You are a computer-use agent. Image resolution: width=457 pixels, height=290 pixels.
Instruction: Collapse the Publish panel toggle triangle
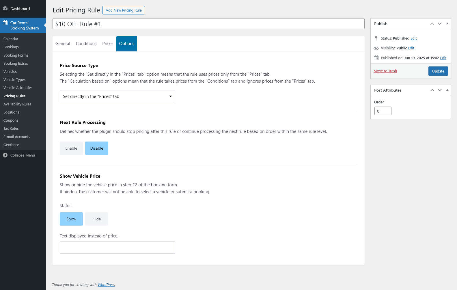click(x=447, y=24)
